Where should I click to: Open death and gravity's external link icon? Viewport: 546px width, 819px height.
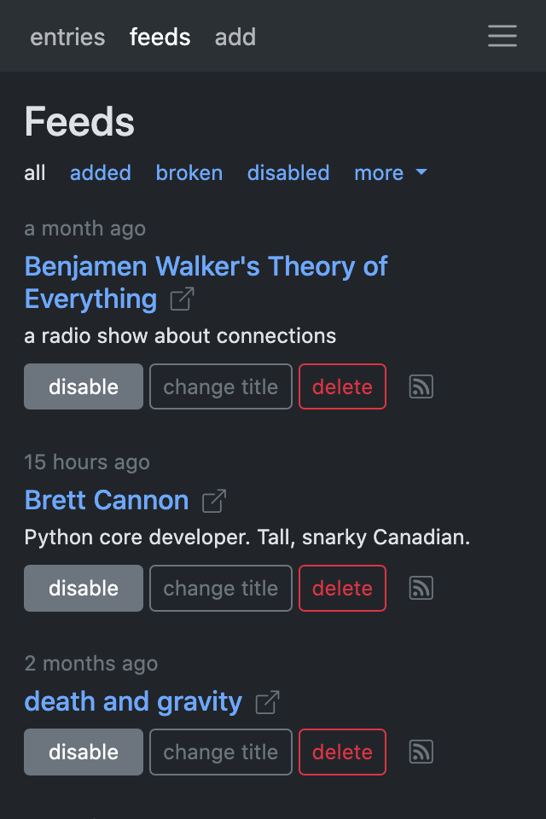tap(269, 700)
